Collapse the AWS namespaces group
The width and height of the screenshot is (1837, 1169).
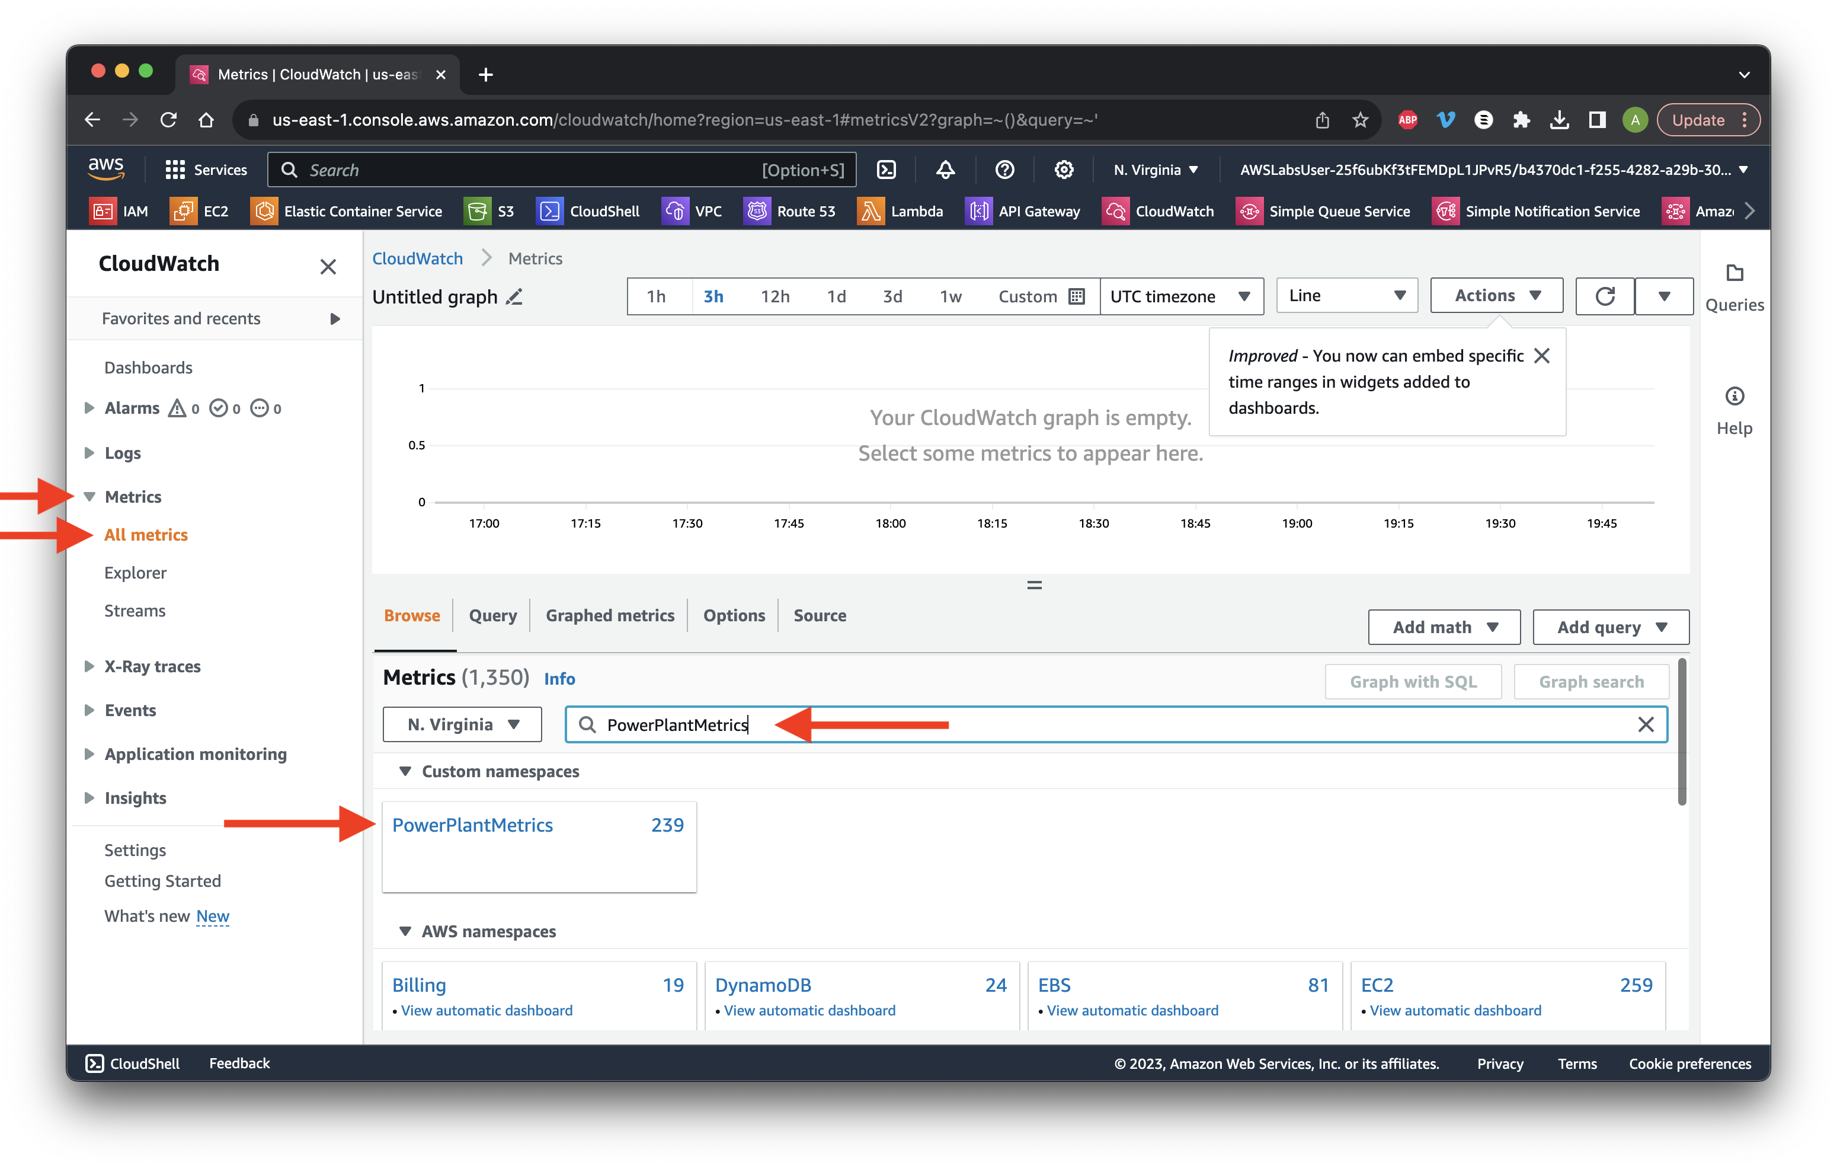405,932
